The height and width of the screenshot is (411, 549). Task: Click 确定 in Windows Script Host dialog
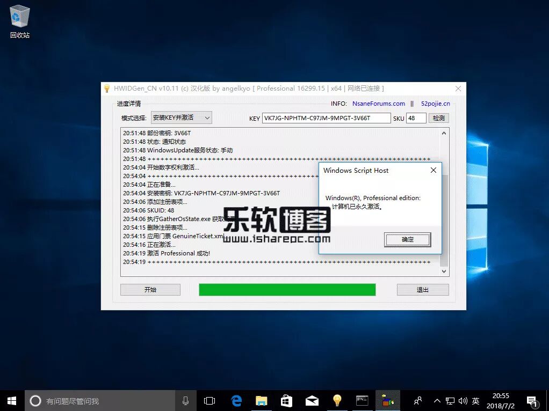(x=408, y=240)
